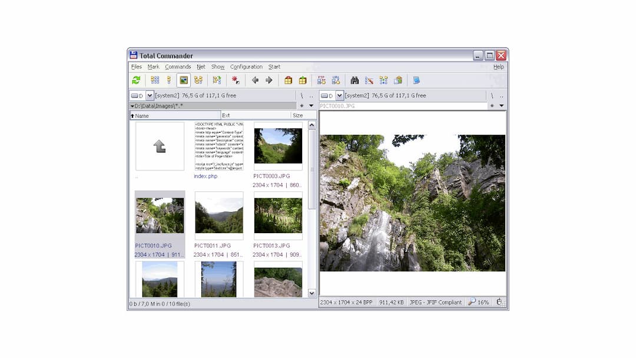Open the Show menu
Viewport: 636px width, 358px height.
click(x=217, y=67)
